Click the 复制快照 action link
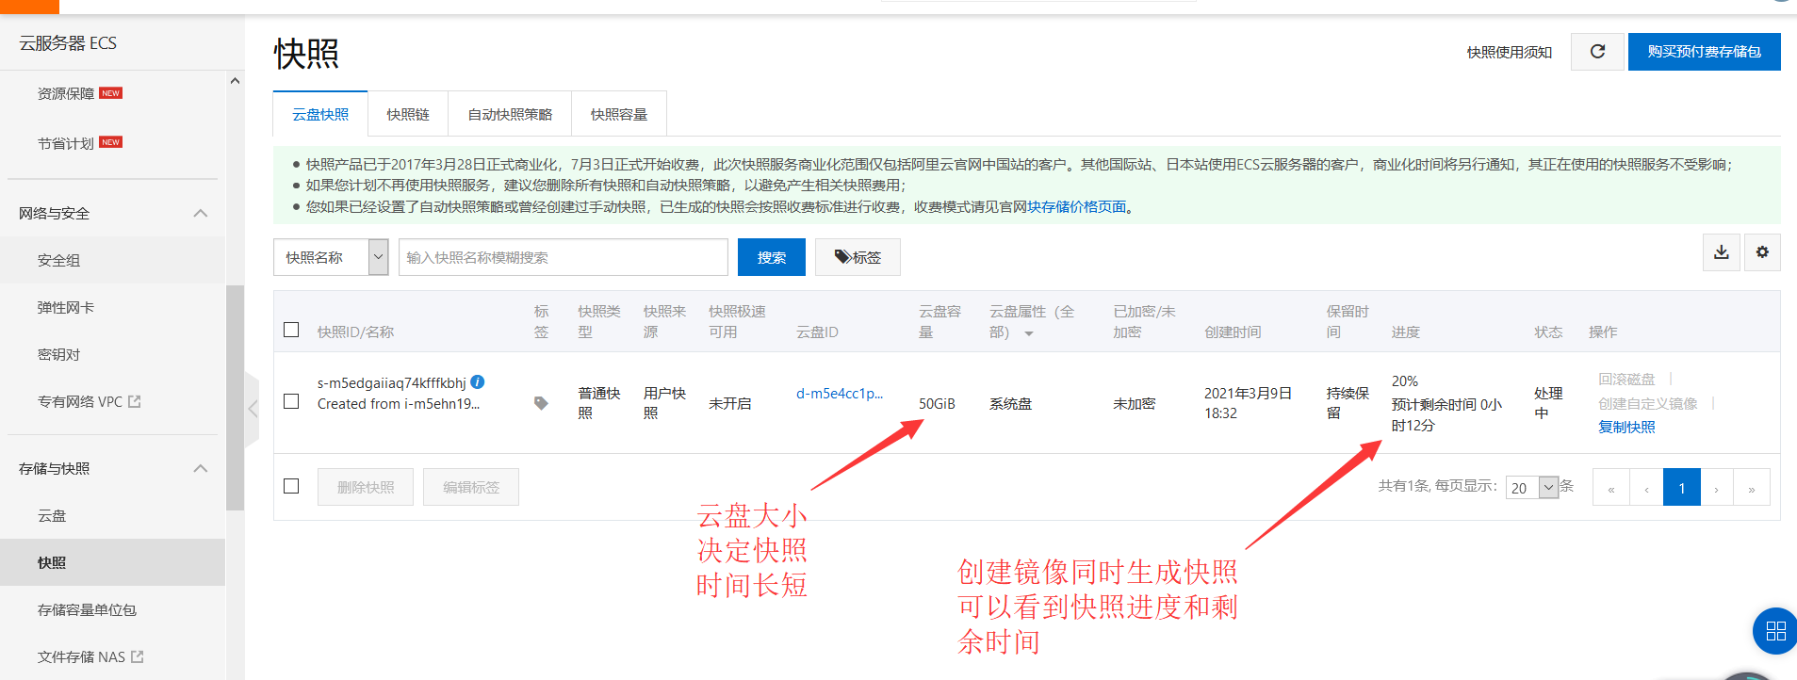 1626,427
